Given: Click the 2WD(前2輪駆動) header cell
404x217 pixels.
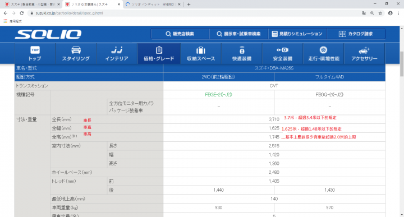Looking at the screenshot, I should 218,77.
